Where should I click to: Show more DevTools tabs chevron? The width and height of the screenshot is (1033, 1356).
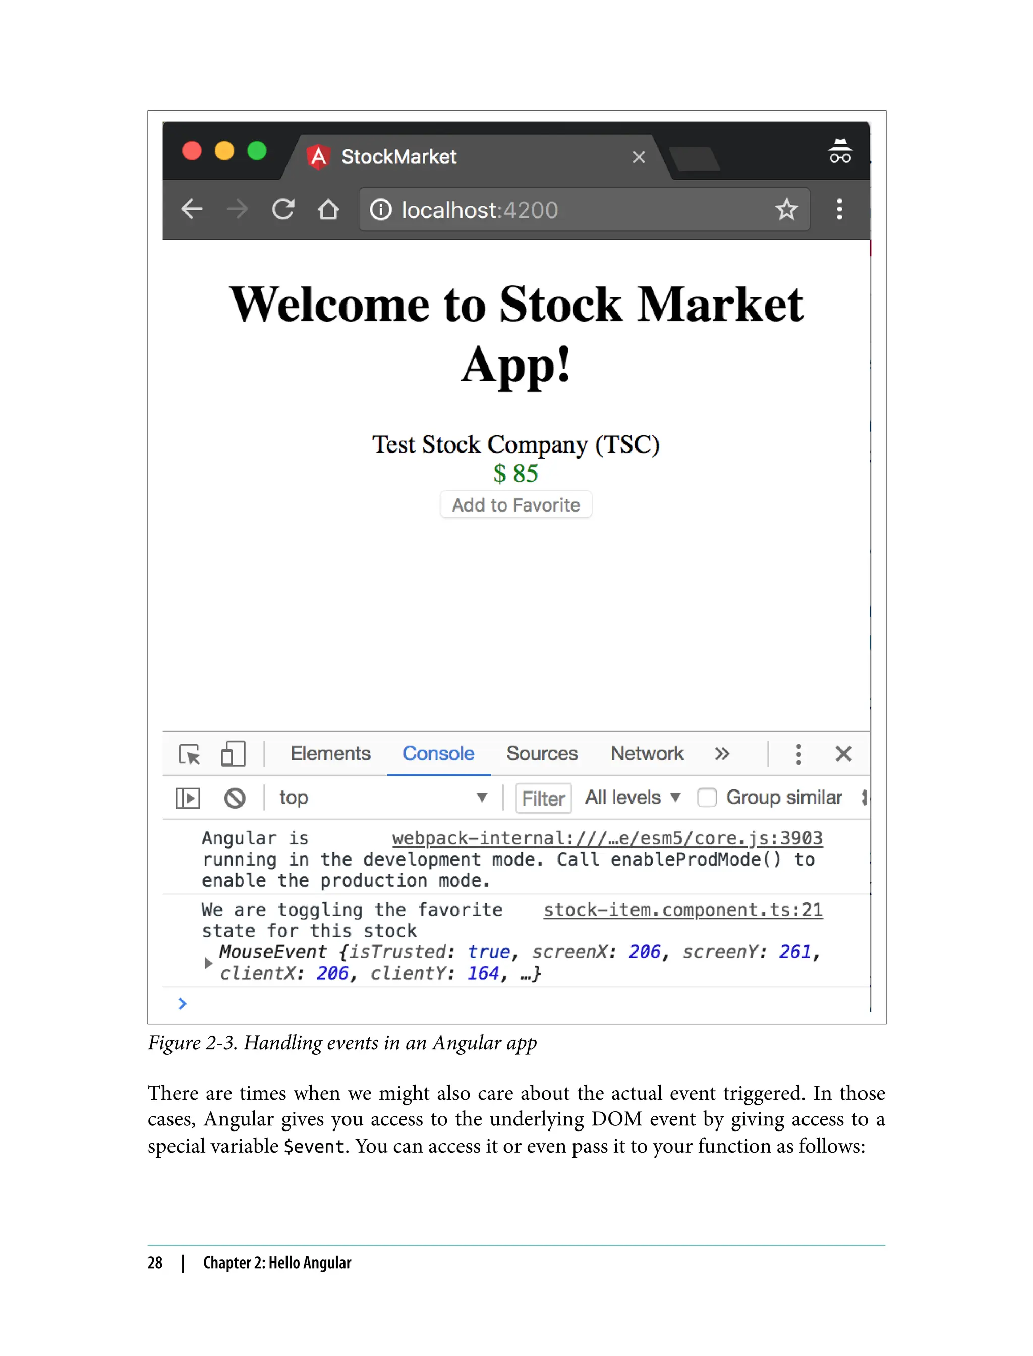click(722, 754)
